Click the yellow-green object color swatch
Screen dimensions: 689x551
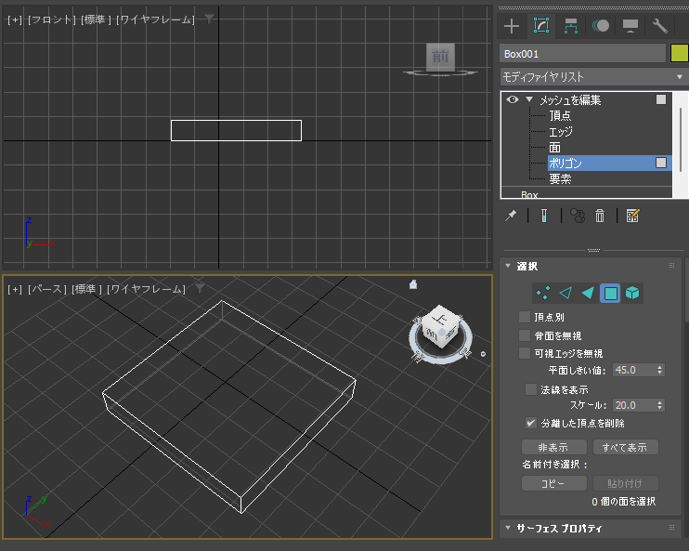coord(680,53)
